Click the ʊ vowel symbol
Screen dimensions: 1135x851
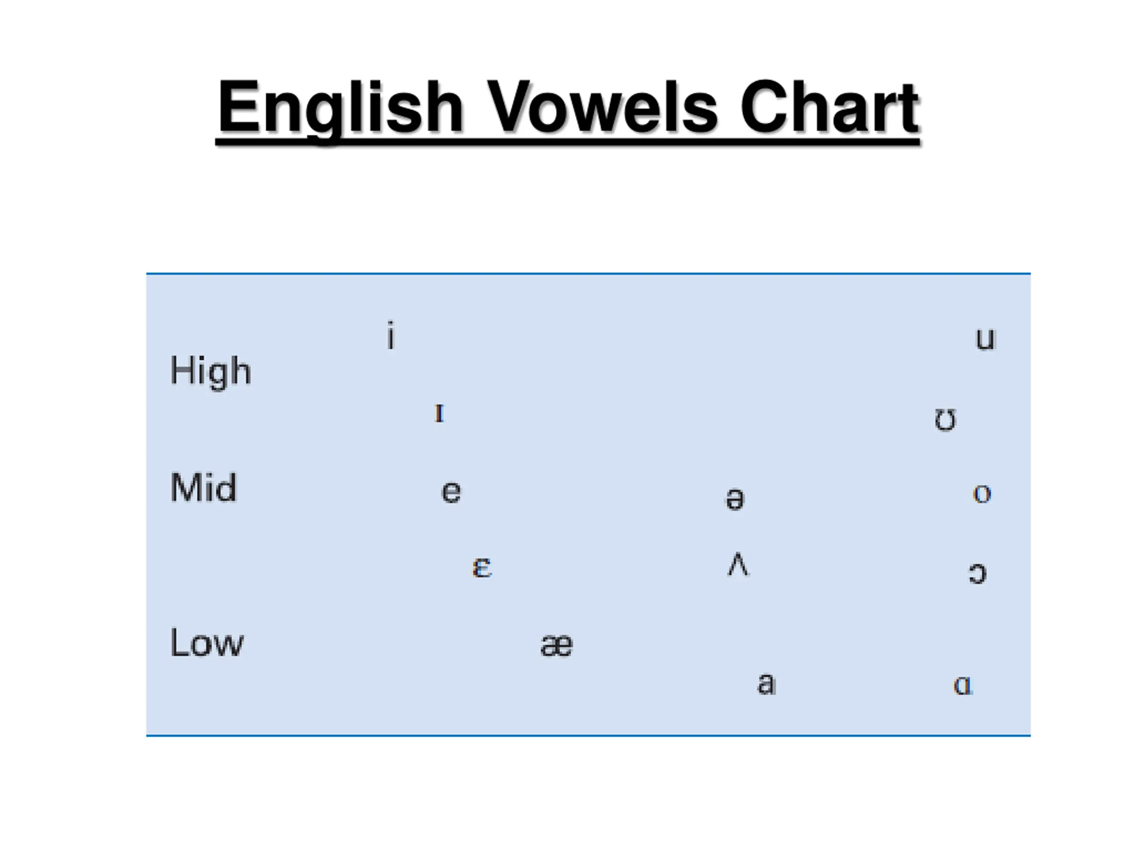[x=945, y=420]
